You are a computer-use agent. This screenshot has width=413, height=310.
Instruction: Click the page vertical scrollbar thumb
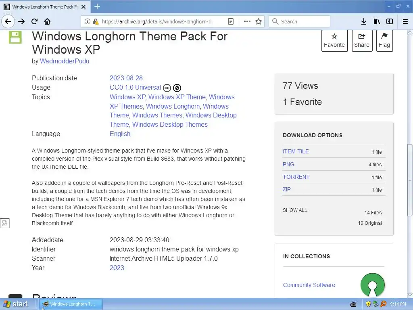click(410, 180)
